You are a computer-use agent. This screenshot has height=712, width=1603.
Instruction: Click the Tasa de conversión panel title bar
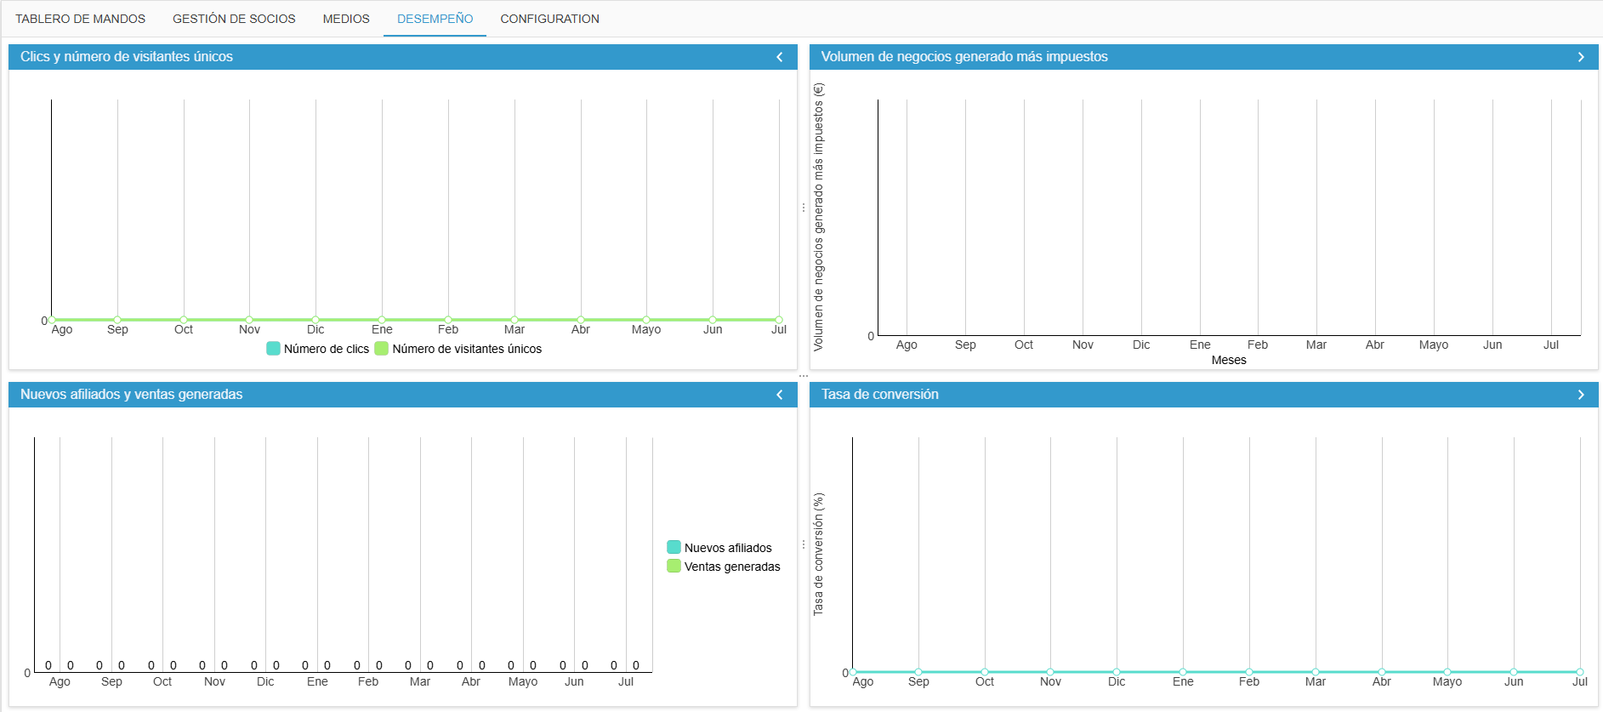(1204, 395)
